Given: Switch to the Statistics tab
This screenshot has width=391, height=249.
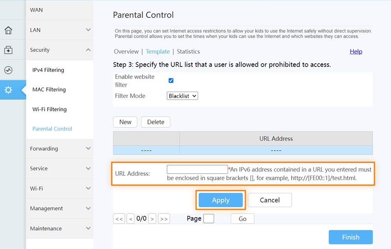Looking at the screenshot, I should (188, 52).
